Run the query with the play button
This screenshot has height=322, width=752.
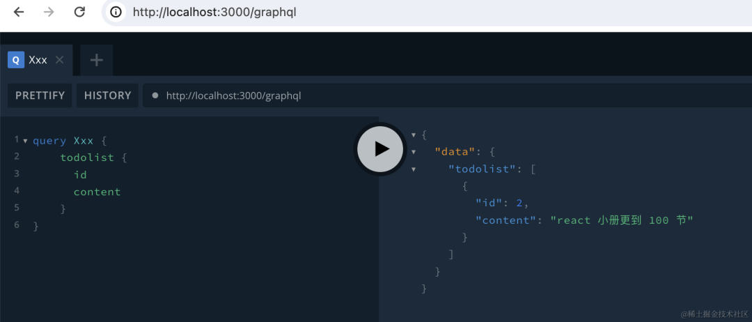(380, 148)
